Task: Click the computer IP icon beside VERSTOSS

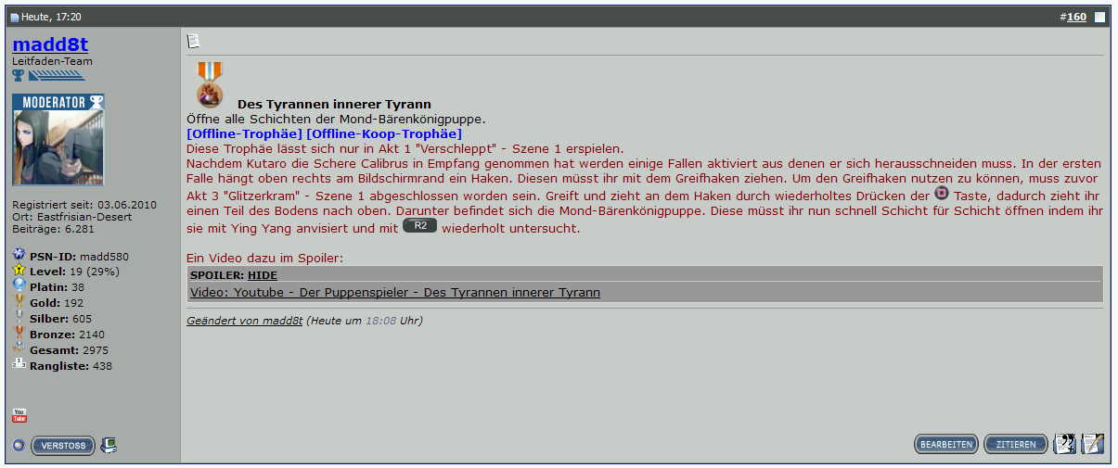Action: (109, 446)
